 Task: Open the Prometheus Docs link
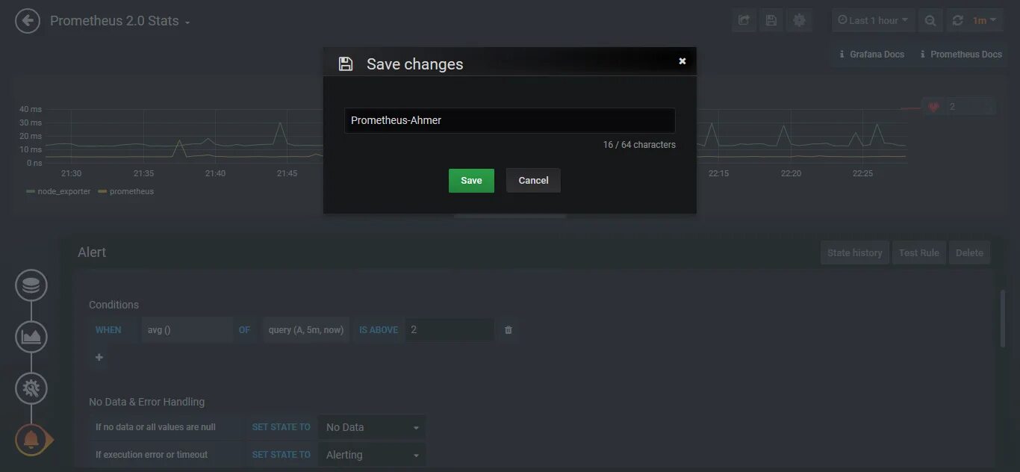pos(960,55)
